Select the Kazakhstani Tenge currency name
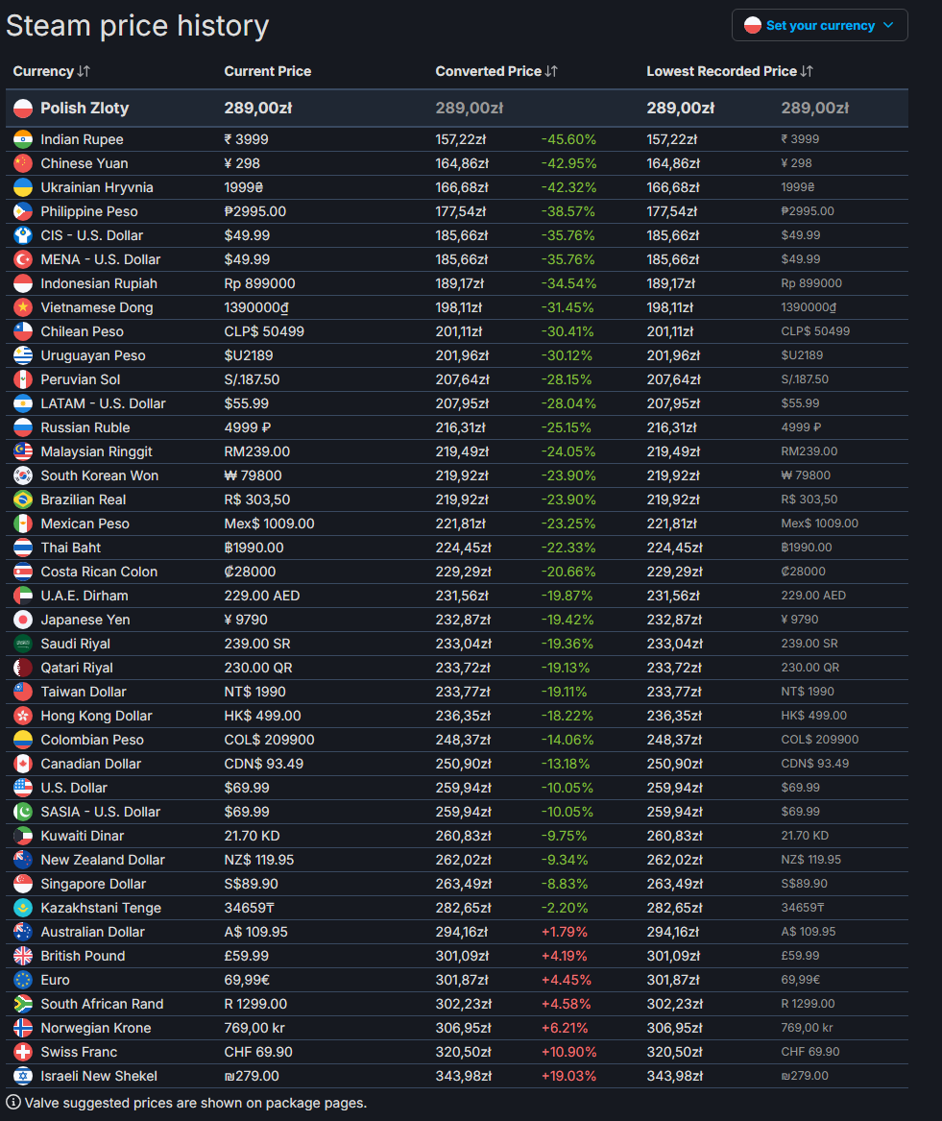Viewport: 942px width, 1121px height. point(101,908)
